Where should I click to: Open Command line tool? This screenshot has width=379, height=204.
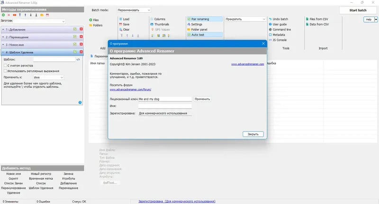coord(280,29)
